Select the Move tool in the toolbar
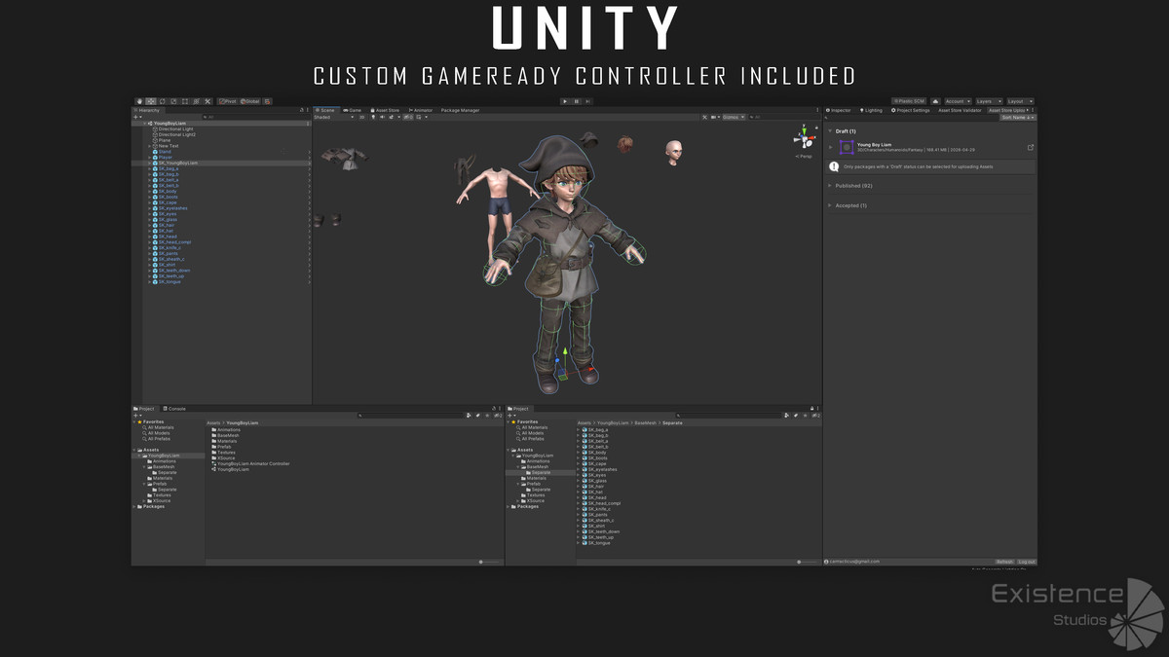 151,101
